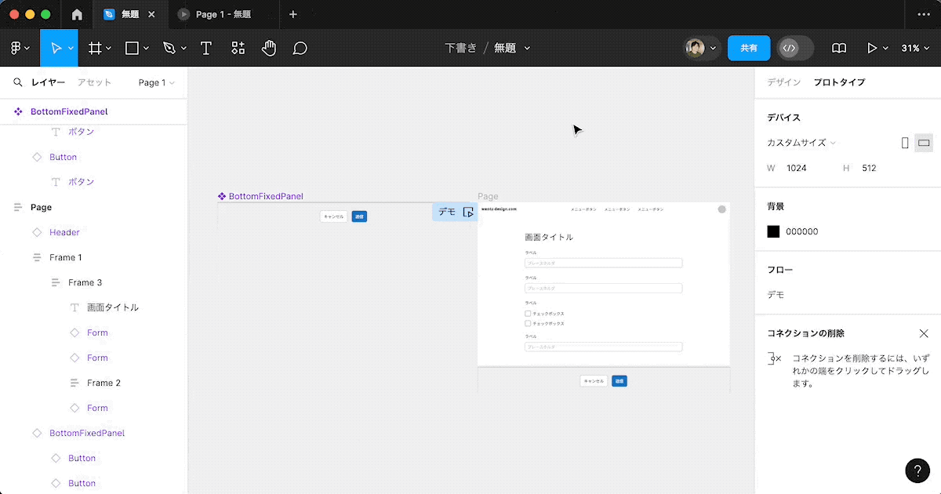Screen dimensions: 941x494
Task: Click the Figma main menu icon
Action: [x=19, y=48]
